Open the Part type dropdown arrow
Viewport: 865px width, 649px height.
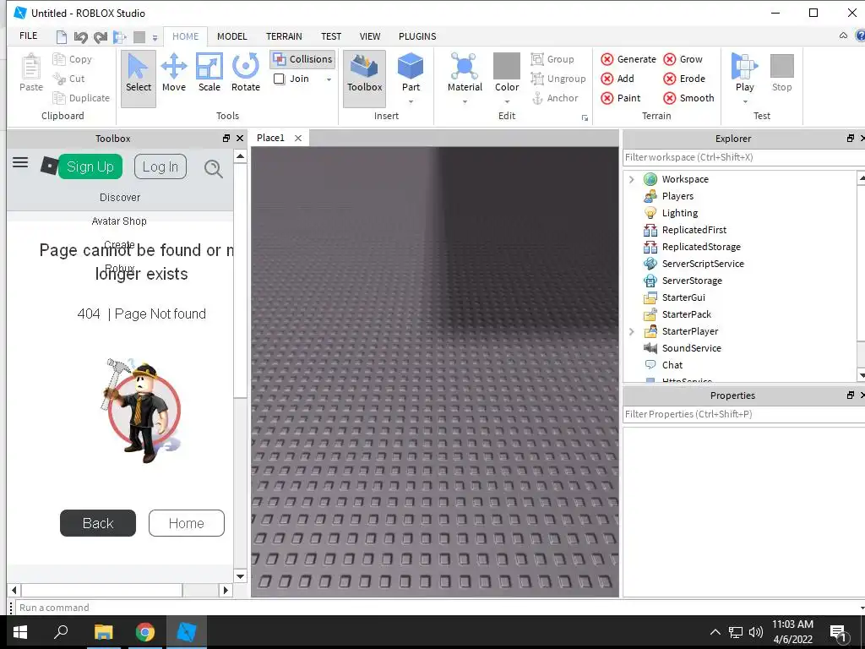[x=411, y=101]
